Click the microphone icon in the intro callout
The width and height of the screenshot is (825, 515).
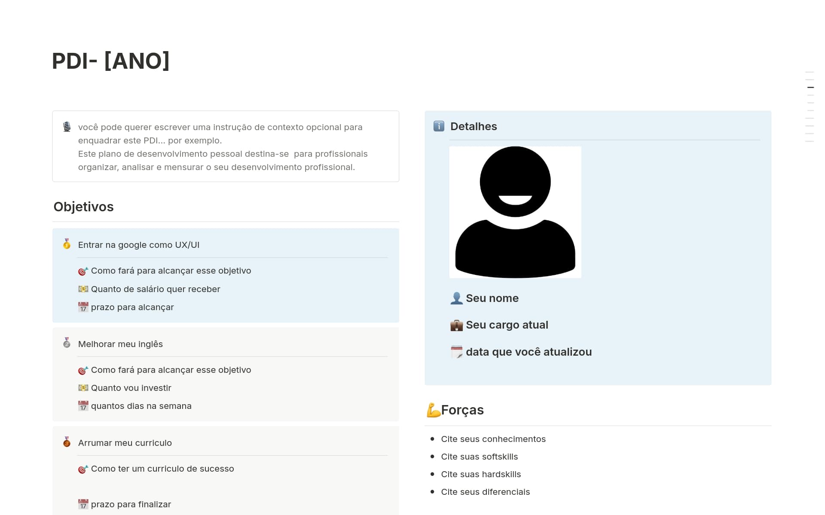pyautogui.click(x=67, y=127)
